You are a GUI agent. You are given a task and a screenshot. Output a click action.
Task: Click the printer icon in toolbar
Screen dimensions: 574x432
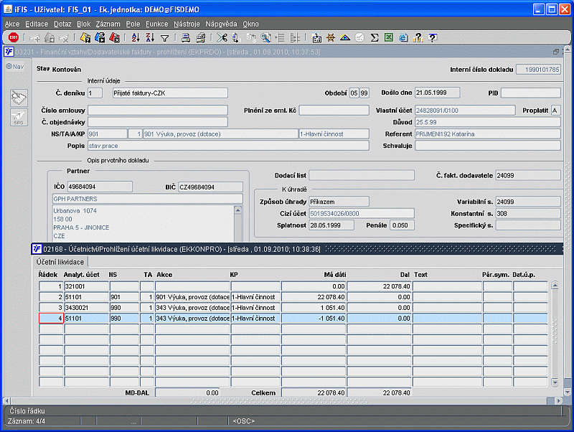coord(185,37)
